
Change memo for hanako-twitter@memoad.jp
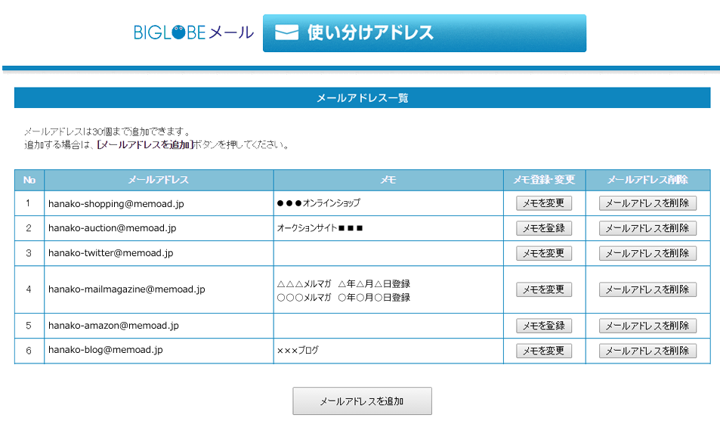click(x=544, y=253)
